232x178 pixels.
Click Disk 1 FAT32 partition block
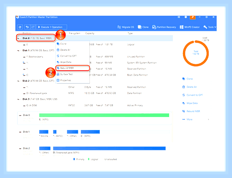point(55,132)
